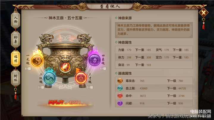Click the center fire yin-yang on cauldron
The height and width of the screenshot is (120, 214).
[x=65, y=67]
